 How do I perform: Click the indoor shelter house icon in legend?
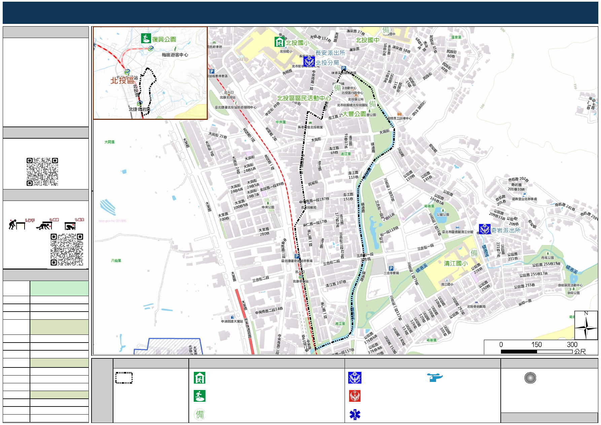(x=200, y=378)
